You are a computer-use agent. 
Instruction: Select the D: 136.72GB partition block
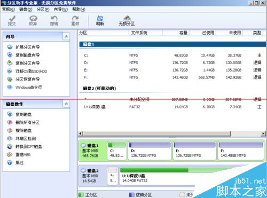[150, 151]
